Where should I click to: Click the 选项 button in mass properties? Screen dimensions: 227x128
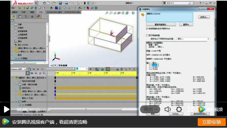click(x=204, y=17)
